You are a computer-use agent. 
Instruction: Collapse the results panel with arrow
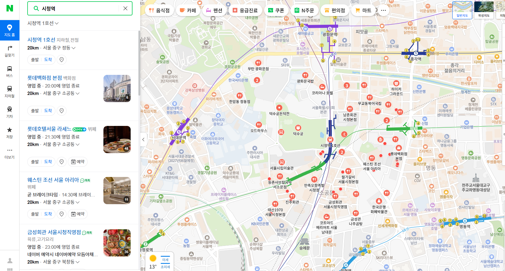(x=143, y=140)
